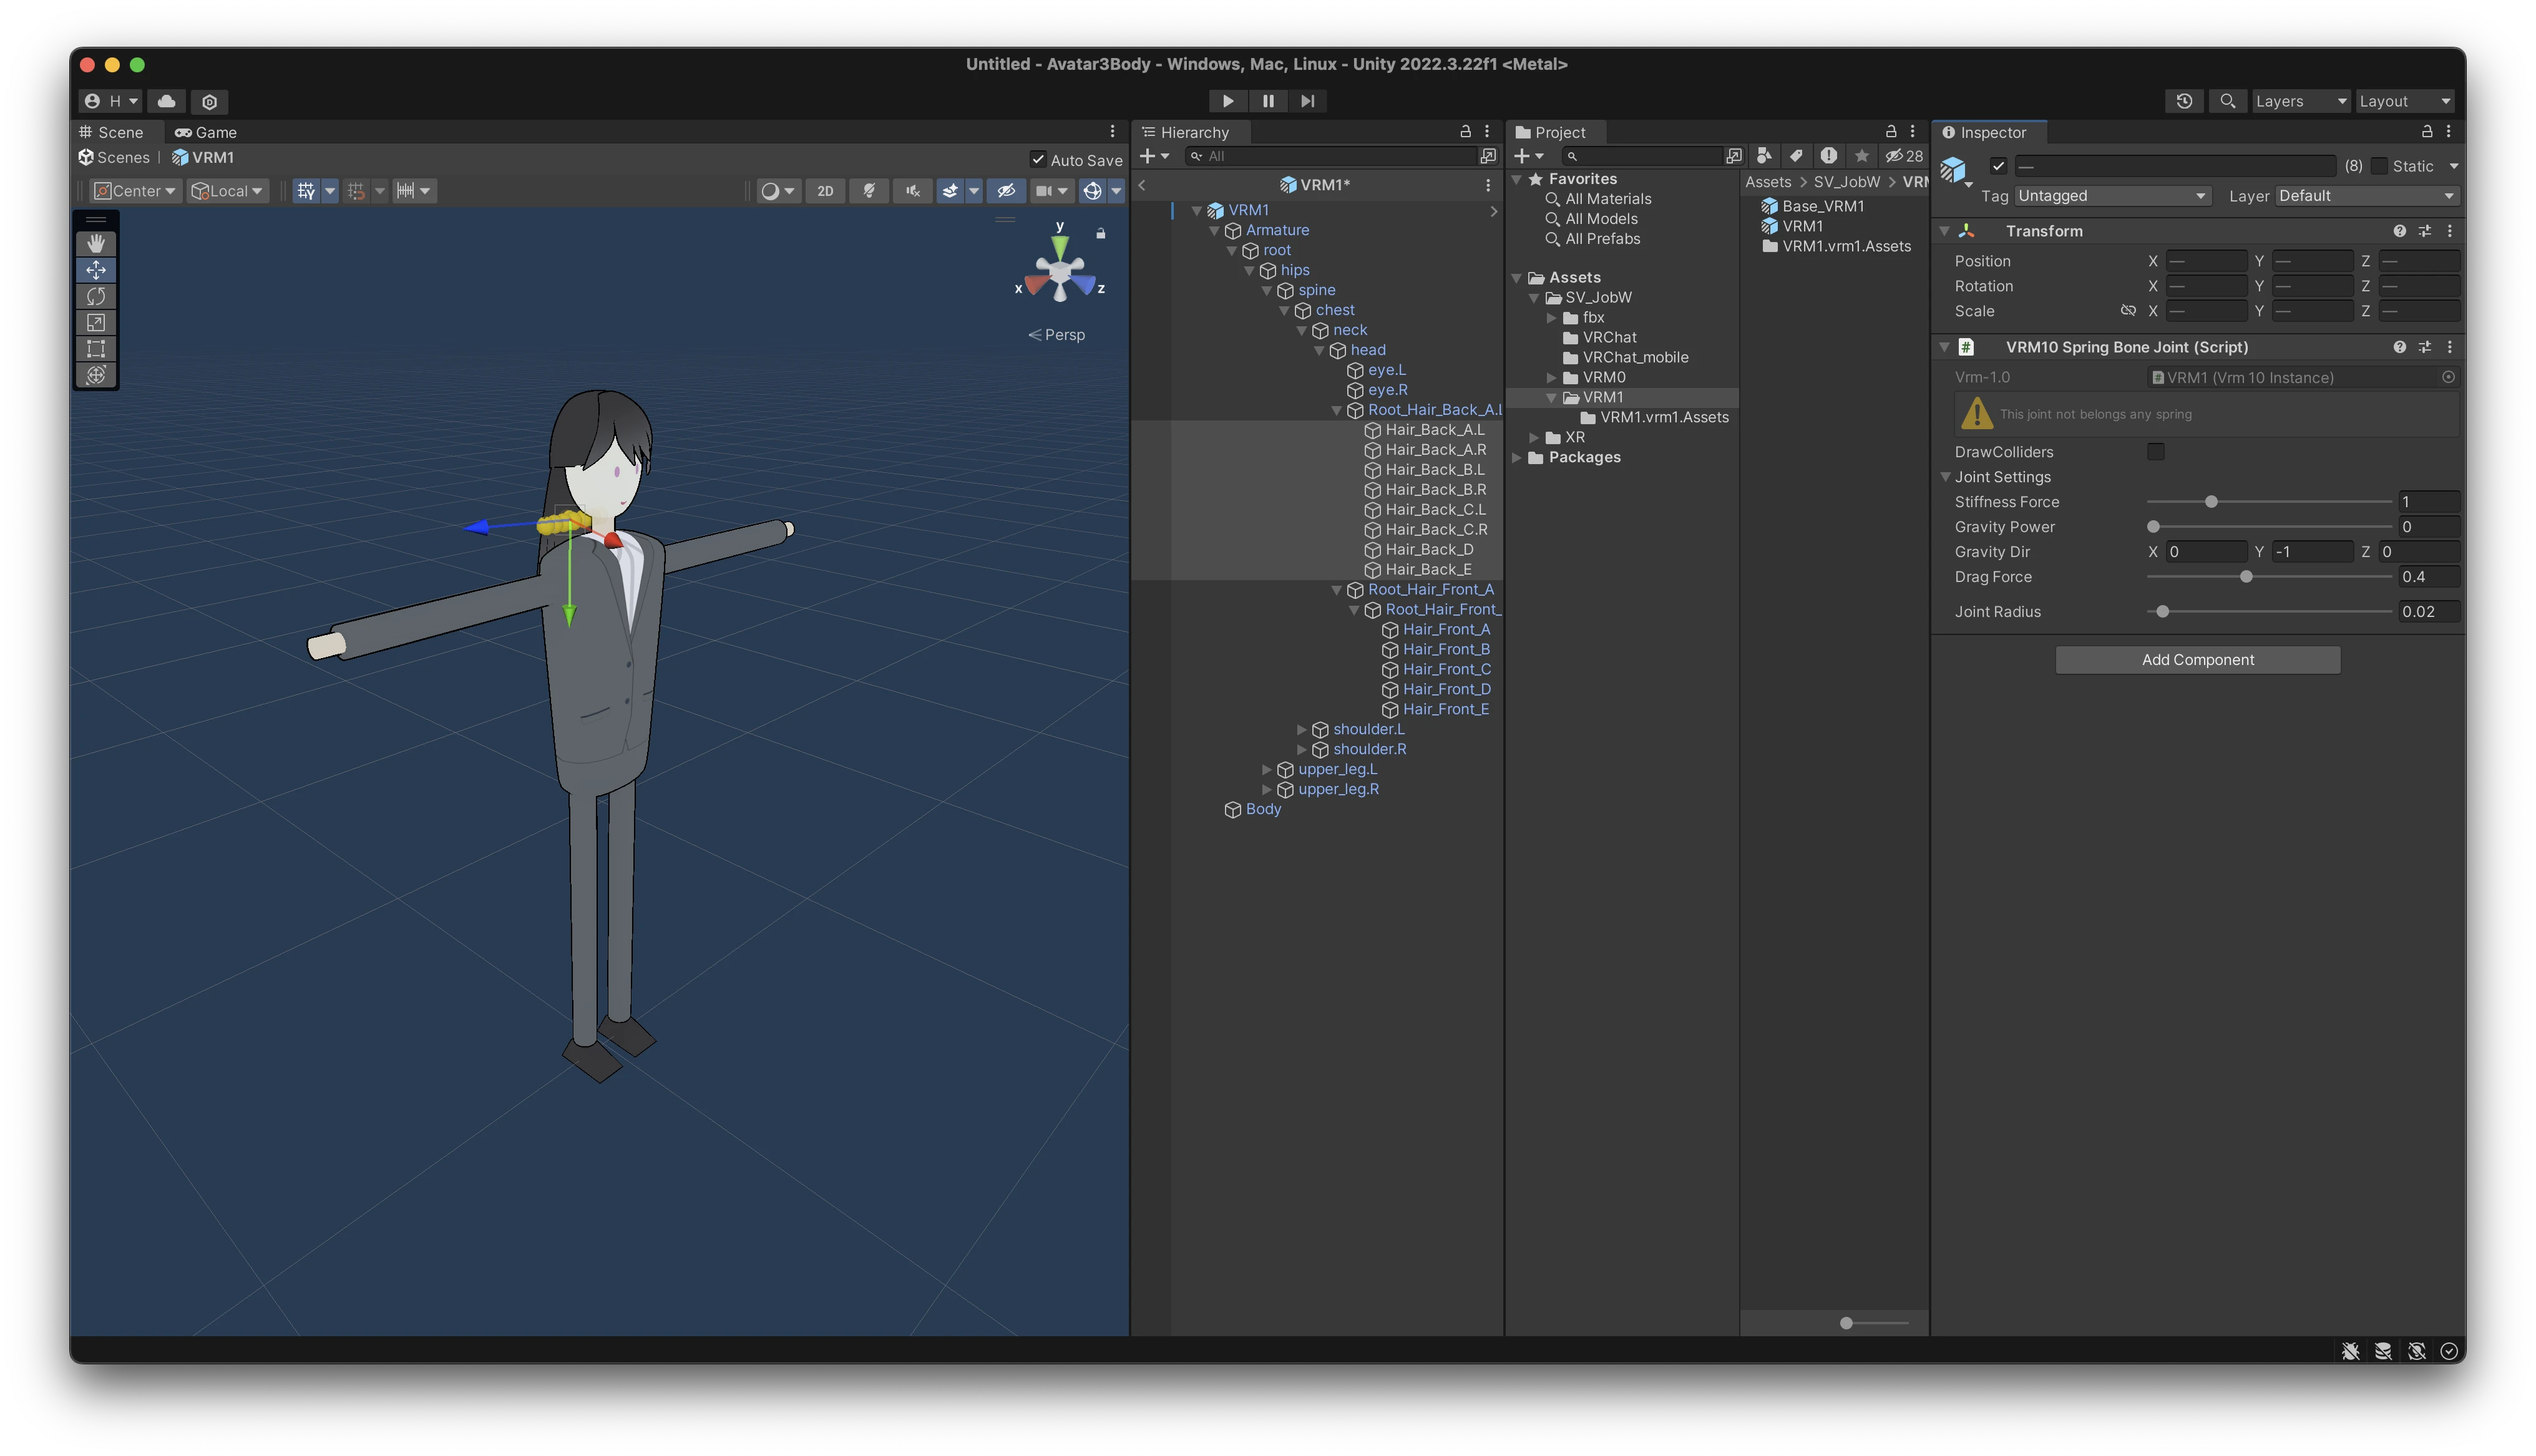Viewport: 2536px width, 1456px height.
Task: Toggle scene lighting button
Action: pyautogui.click(x=869, y=191)
